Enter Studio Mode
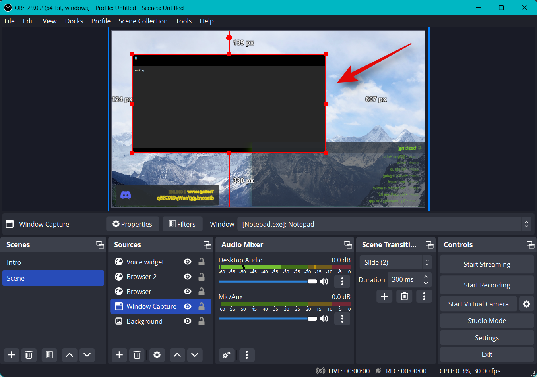Viewport: 537px width, 377px height. tap(487, 321)
